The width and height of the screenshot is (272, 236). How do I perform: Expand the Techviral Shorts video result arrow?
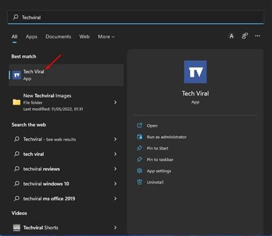(115, 228)
